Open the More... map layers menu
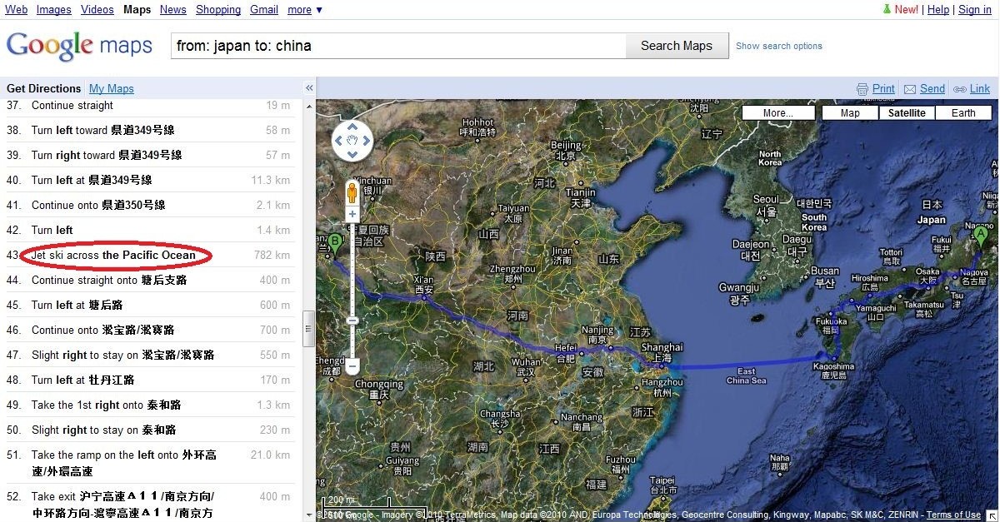The height and width of the screenshot is (522, 1000). tap(777, 113)
